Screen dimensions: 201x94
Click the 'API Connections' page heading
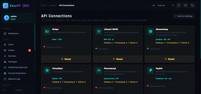point(56,16)
